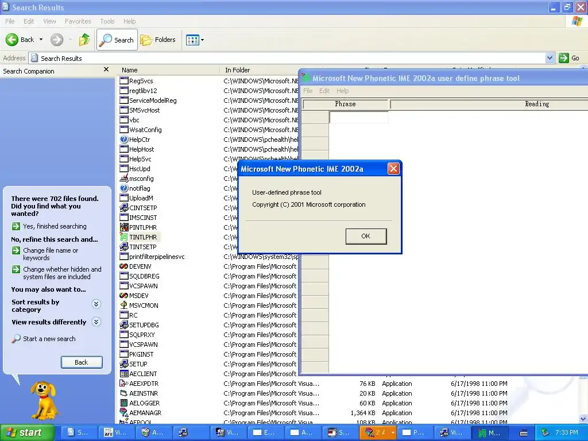Select the msconfig file icon
The image size is (588, 441).
[124, 178]
